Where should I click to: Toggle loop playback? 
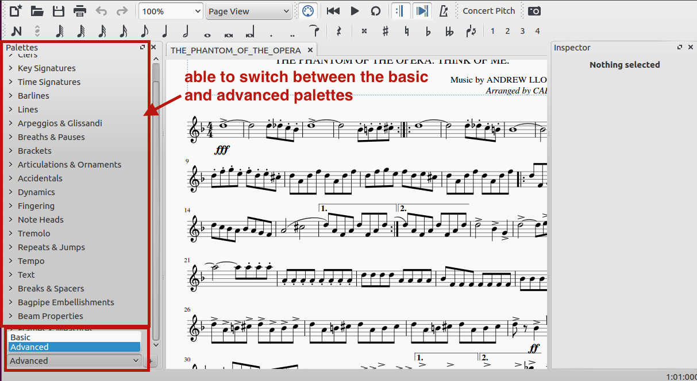(376, 11)
